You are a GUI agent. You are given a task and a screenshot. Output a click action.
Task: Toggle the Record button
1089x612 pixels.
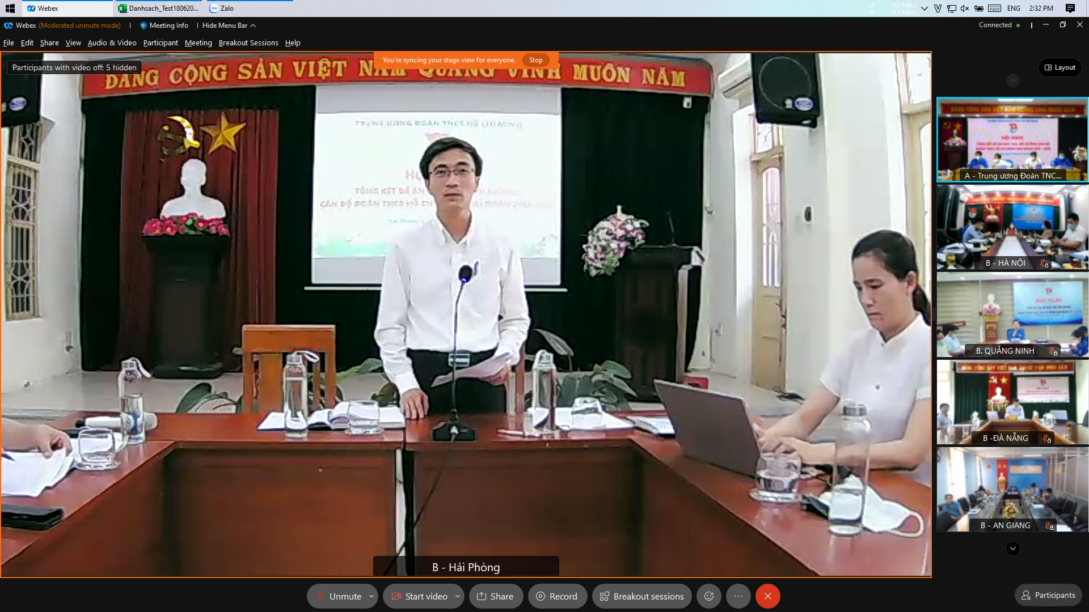[x=556, y=596]
